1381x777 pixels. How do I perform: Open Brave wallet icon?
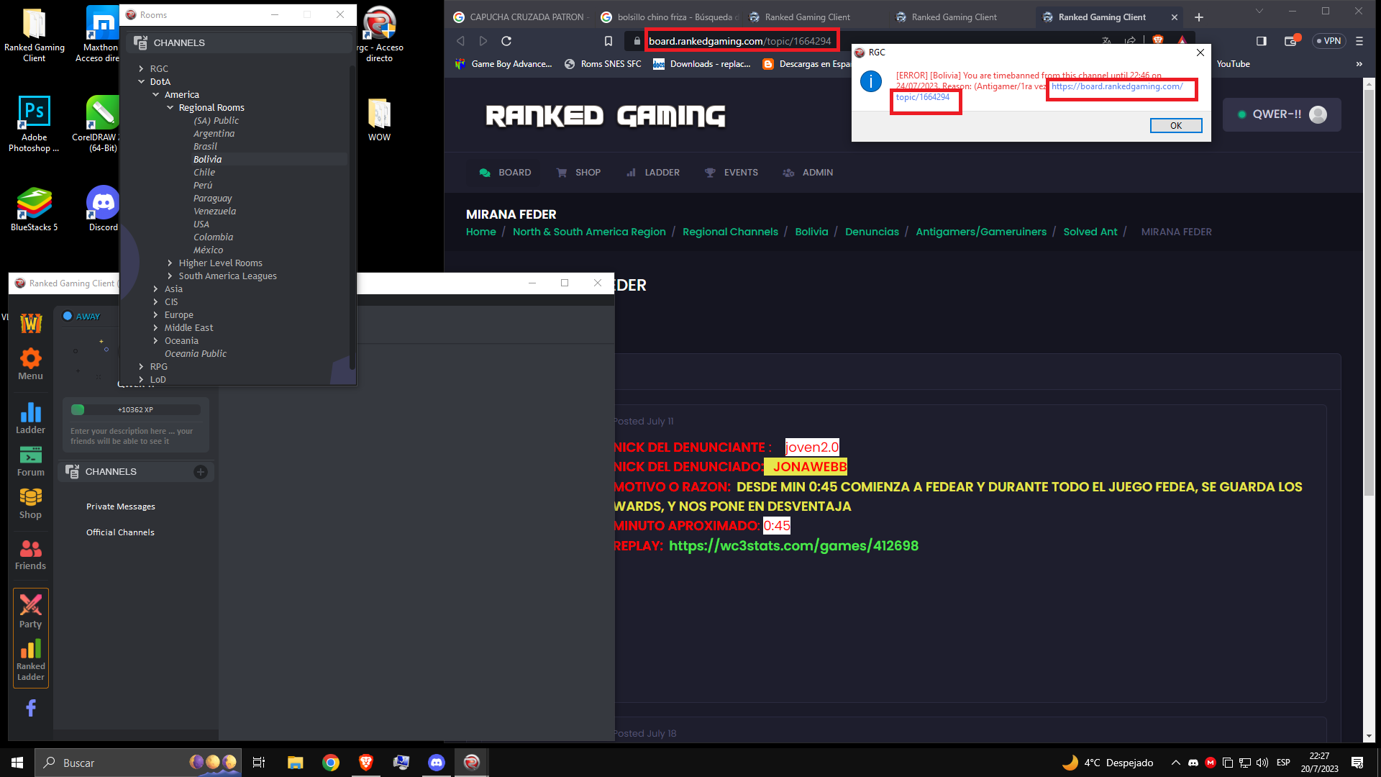(1291, 41)
